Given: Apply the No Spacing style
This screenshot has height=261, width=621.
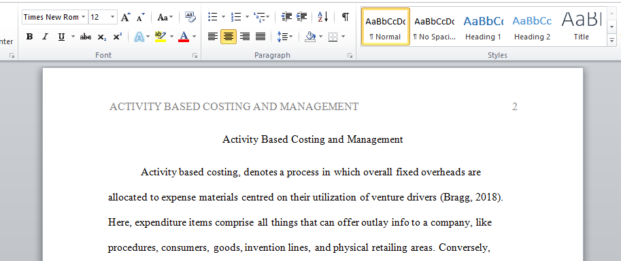Looking at the screenshot, I should [x=435, y=27].
